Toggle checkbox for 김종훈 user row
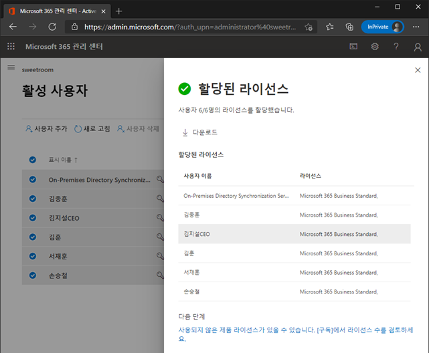 tap(33, 199)
